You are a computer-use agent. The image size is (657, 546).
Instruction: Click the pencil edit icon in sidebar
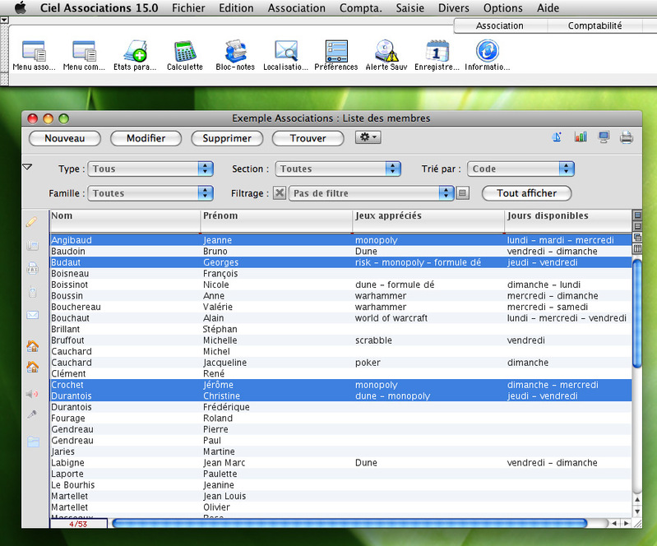pos(32,222)
